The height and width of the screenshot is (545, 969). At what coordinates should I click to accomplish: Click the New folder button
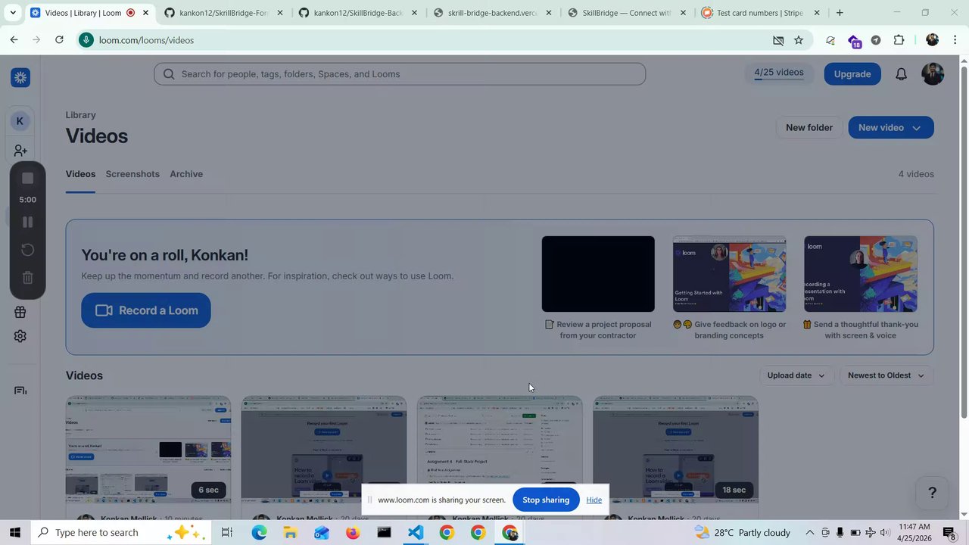click(809, 128)
